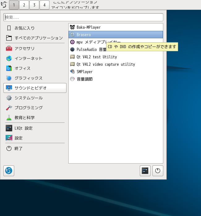Launch Qt V4L2 test Utility
Screen dimensions: 201x216
point(116,57)
